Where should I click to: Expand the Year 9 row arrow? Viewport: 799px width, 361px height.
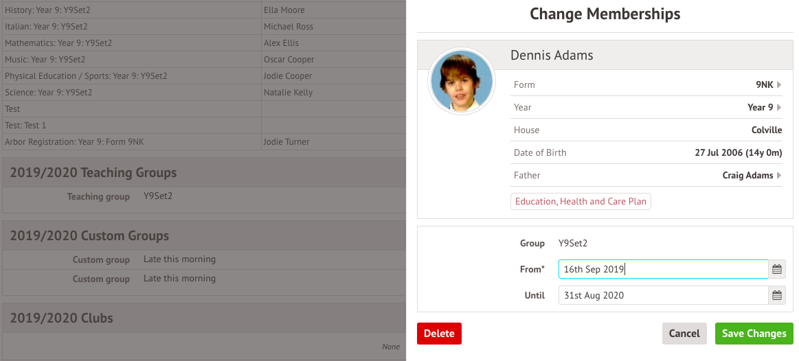(x=779, y=108)
